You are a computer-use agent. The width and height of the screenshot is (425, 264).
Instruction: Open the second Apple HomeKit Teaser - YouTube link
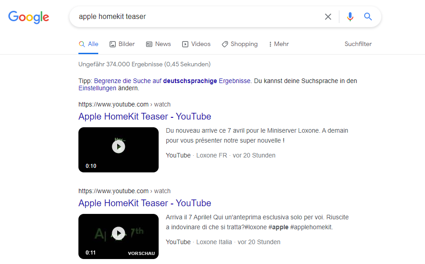point(145,203)
